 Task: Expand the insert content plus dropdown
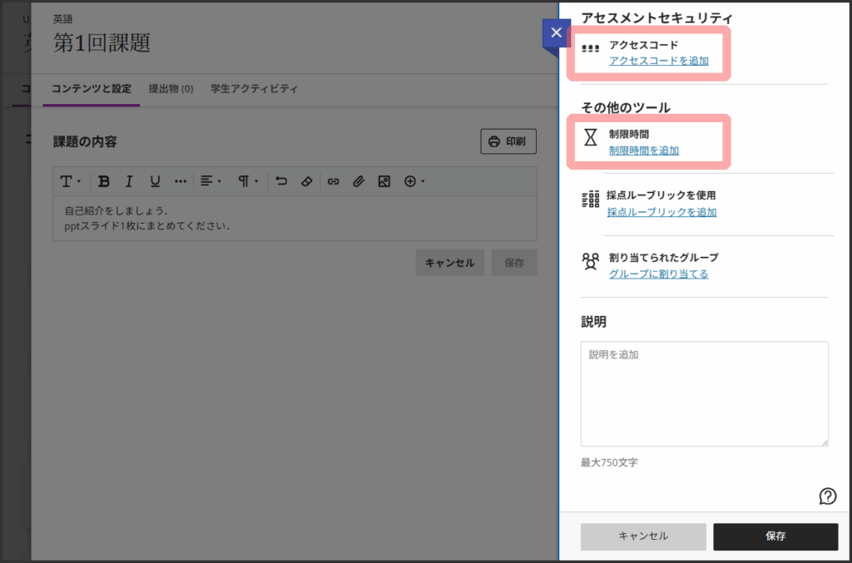(x=414, y=181)
